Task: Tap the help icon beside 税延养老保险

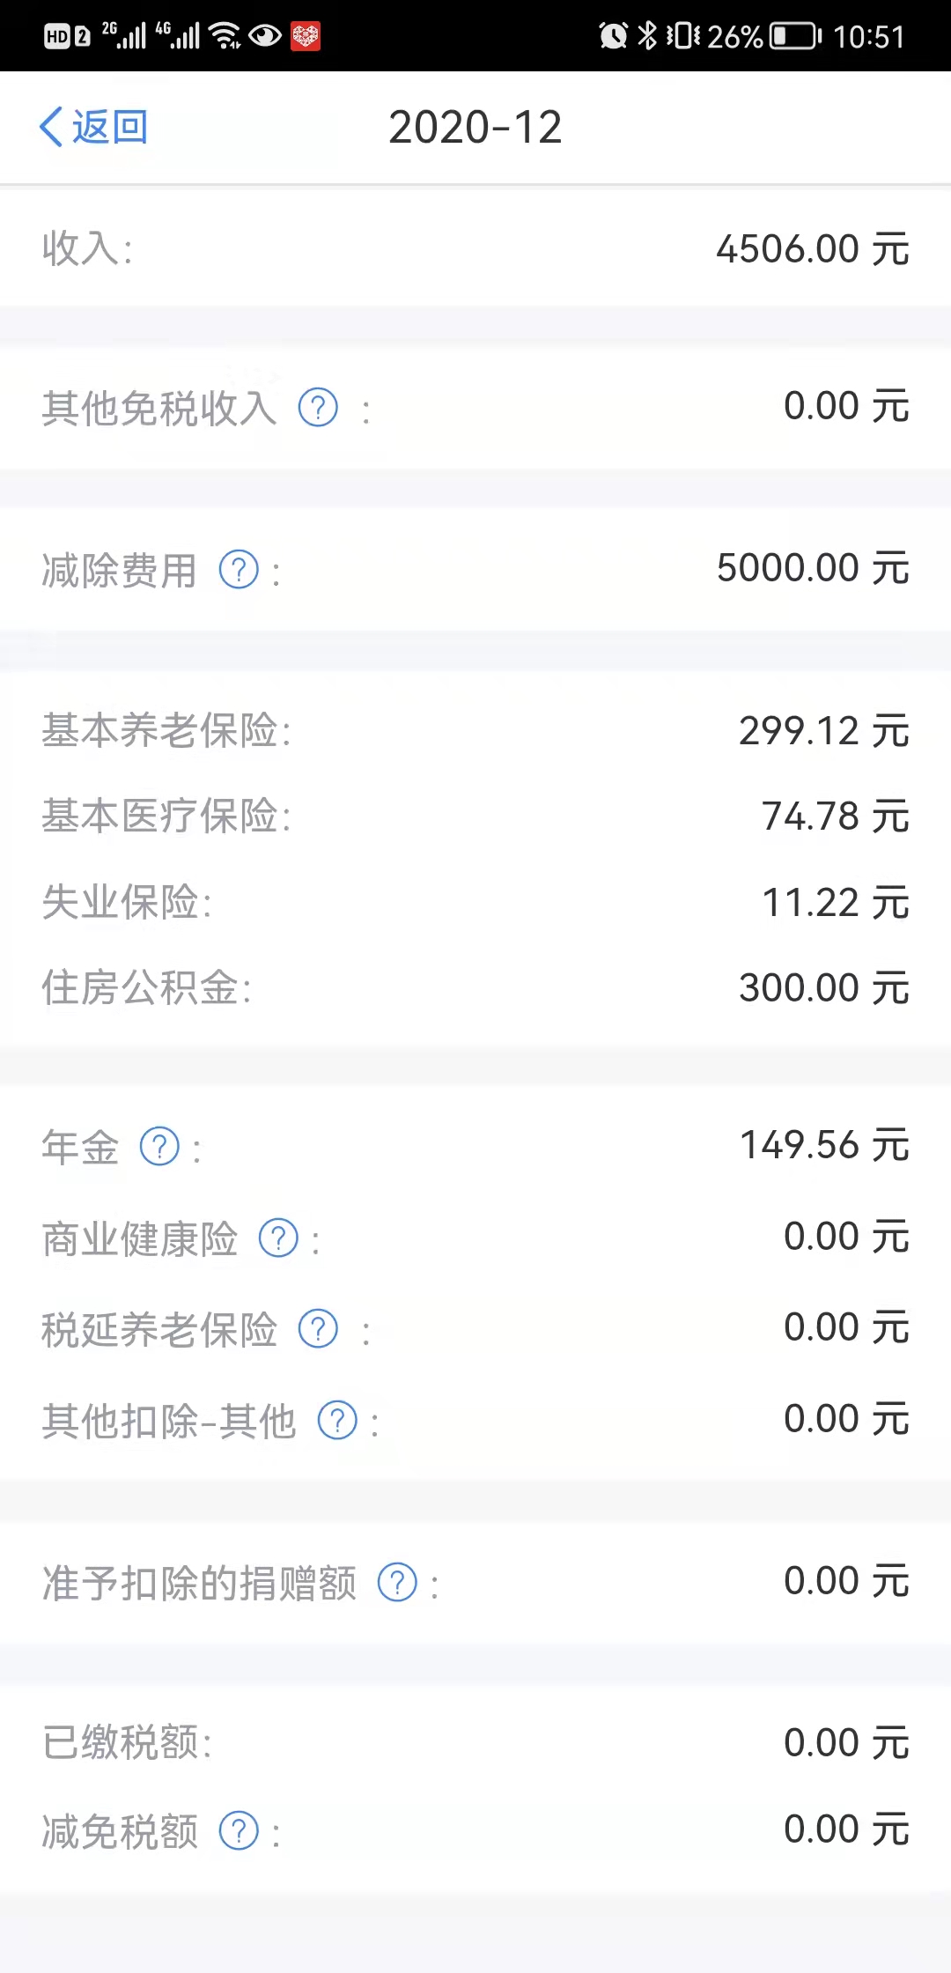Action: [x=318, y=1329]
